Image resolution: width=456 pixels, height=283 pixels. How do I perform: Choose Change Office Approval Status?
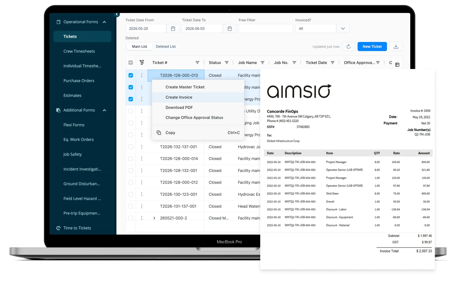198,118
